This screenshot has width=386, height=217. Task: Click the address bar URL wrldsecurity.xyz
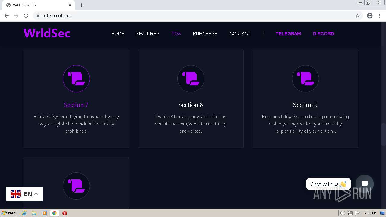(58, 16)
